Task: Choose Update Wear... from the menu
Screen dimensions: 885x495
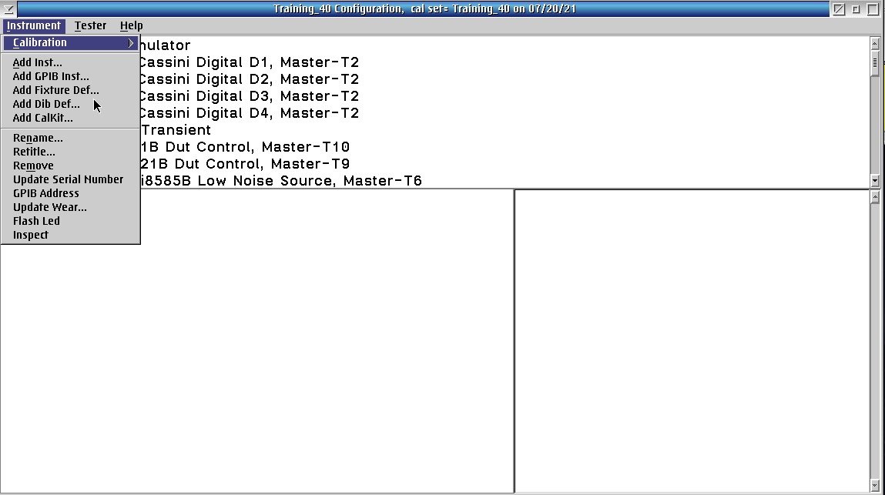Action: (x=49, y=207)
